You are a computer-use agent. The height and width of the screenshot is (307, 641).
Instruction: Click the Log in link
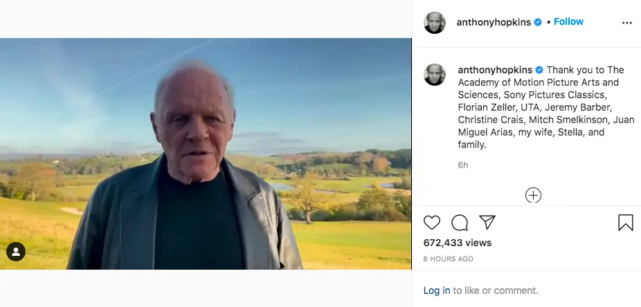coord(437,290)
